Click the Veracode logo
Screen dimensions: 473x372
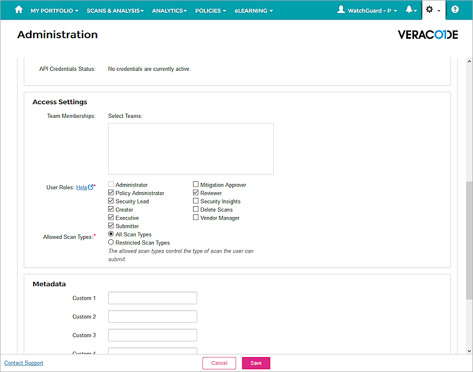pos(427,35)
